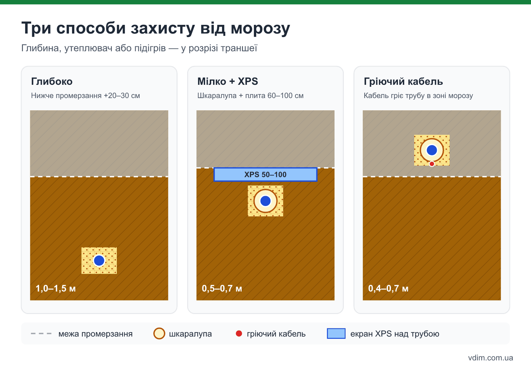Select the 'Гріючий кабель' card heading
Image resolution: width=531 pixels, height=371 pixels.
403,81
